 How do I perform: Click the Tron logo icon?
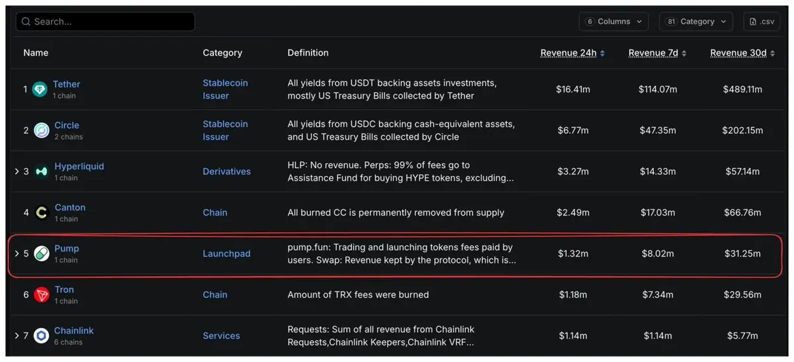(x=41, y=294)
